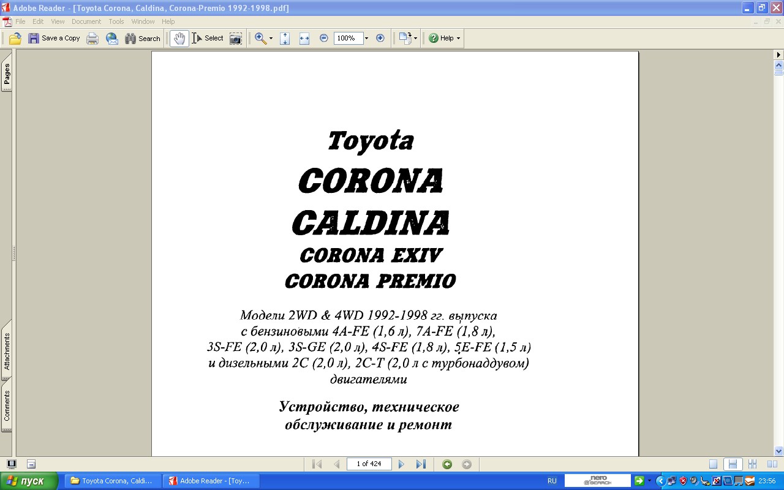This screenshot has width=784, height=490.
Task: Click the green Previous View arrow
Action: coord(447,464)
